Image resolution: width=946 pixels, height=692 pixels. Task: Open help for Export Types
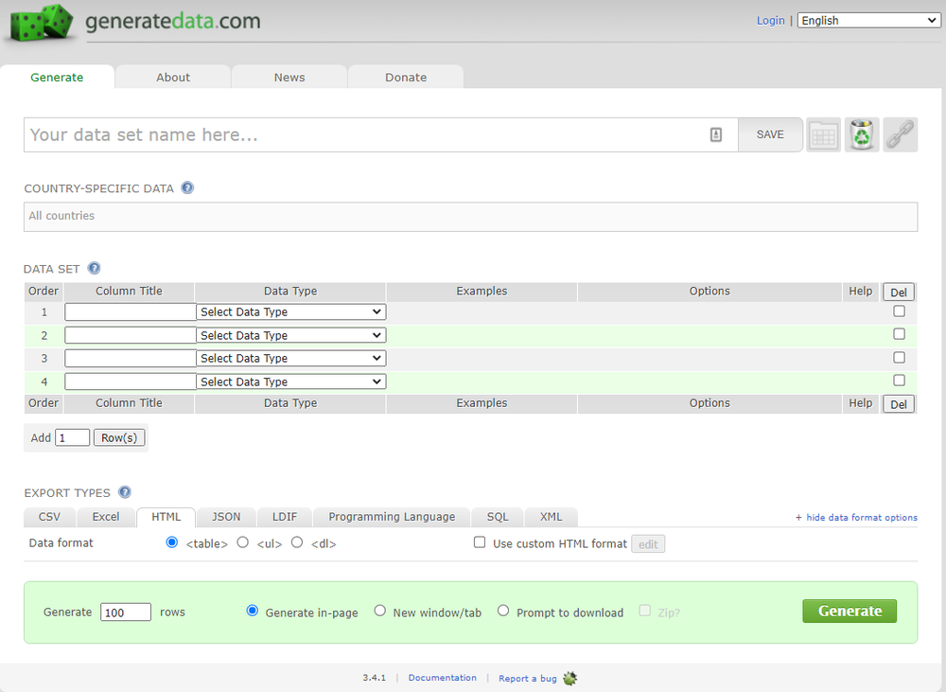tap(124, 491)
